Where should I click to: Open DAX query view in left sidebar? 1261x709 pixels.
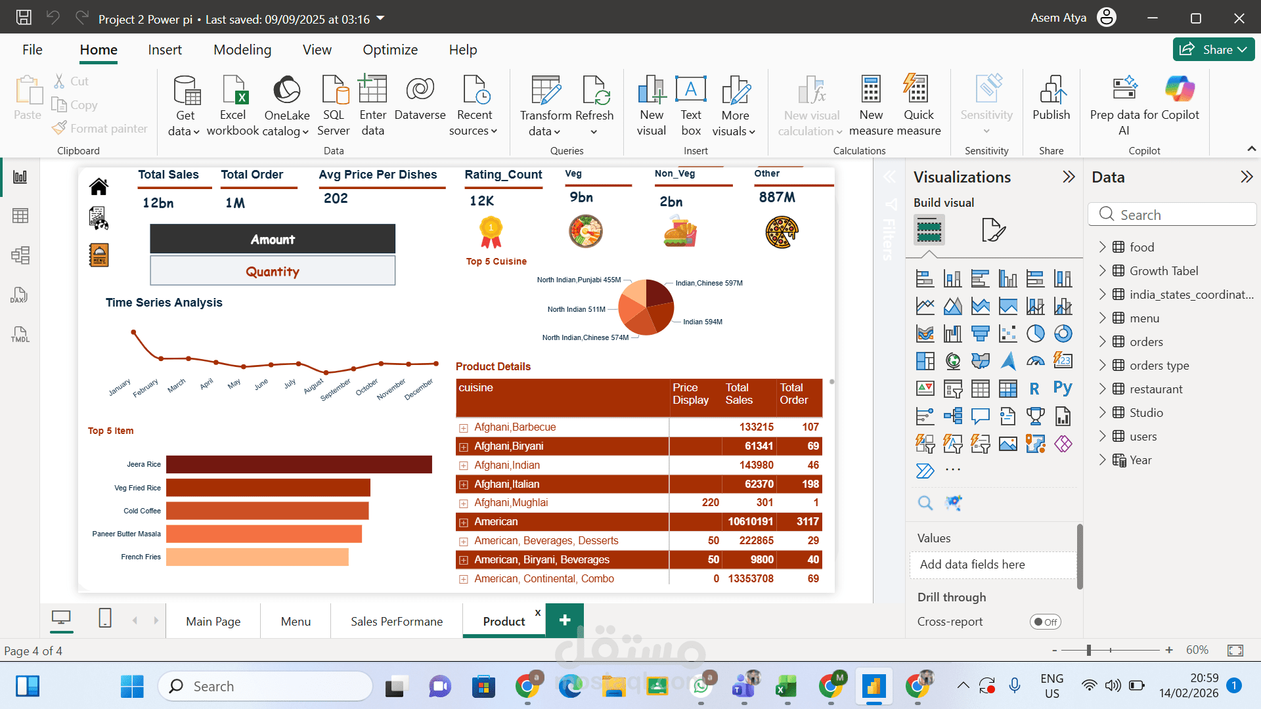pyautogui.click(x=20, y=295)
